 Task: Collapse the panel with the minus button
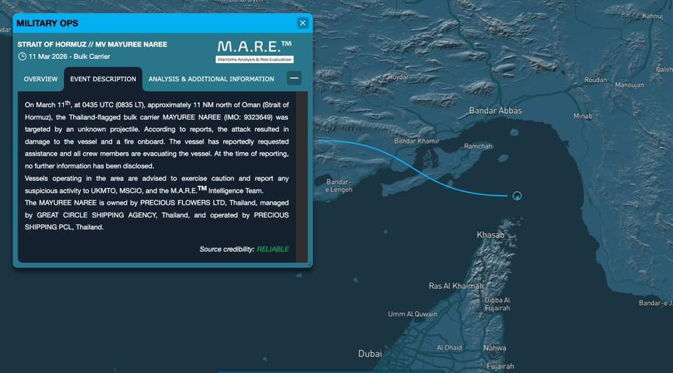[294, 79]
